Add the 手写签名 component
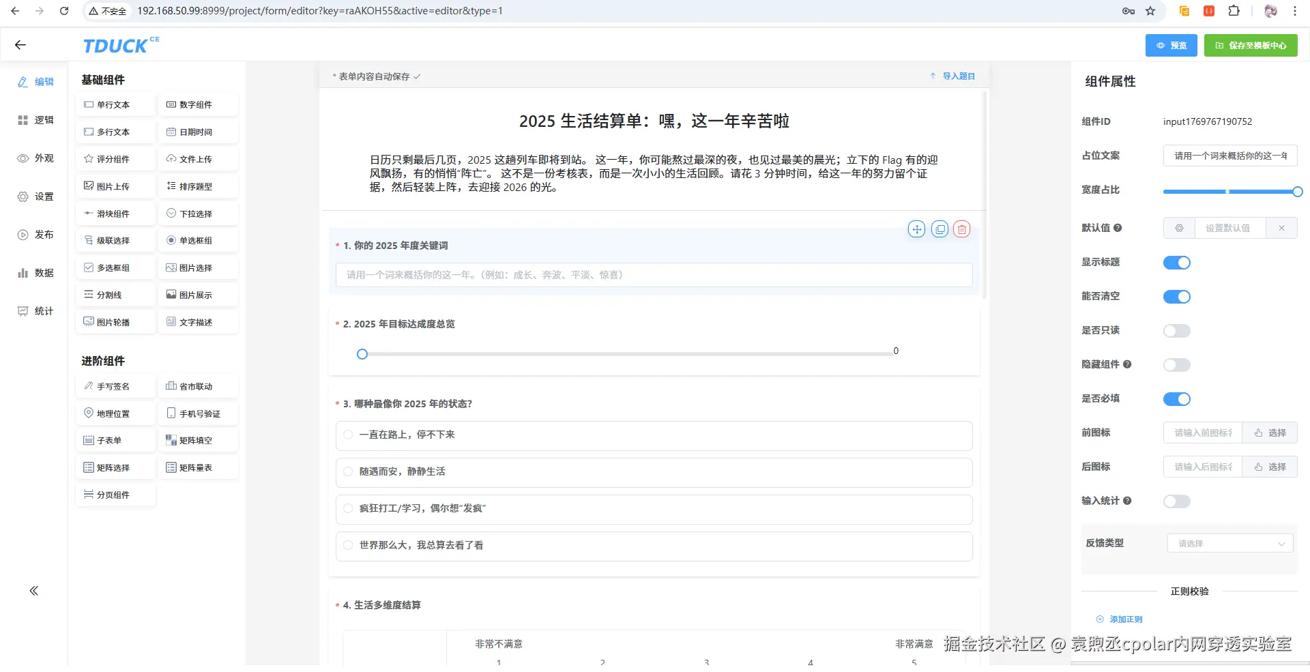This screenshot has height=672, width=1310. (x=116, y=387)
